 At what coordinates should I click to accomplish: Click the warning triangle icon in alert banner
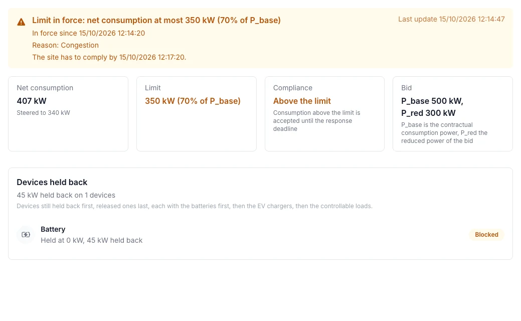click(21, 22)
